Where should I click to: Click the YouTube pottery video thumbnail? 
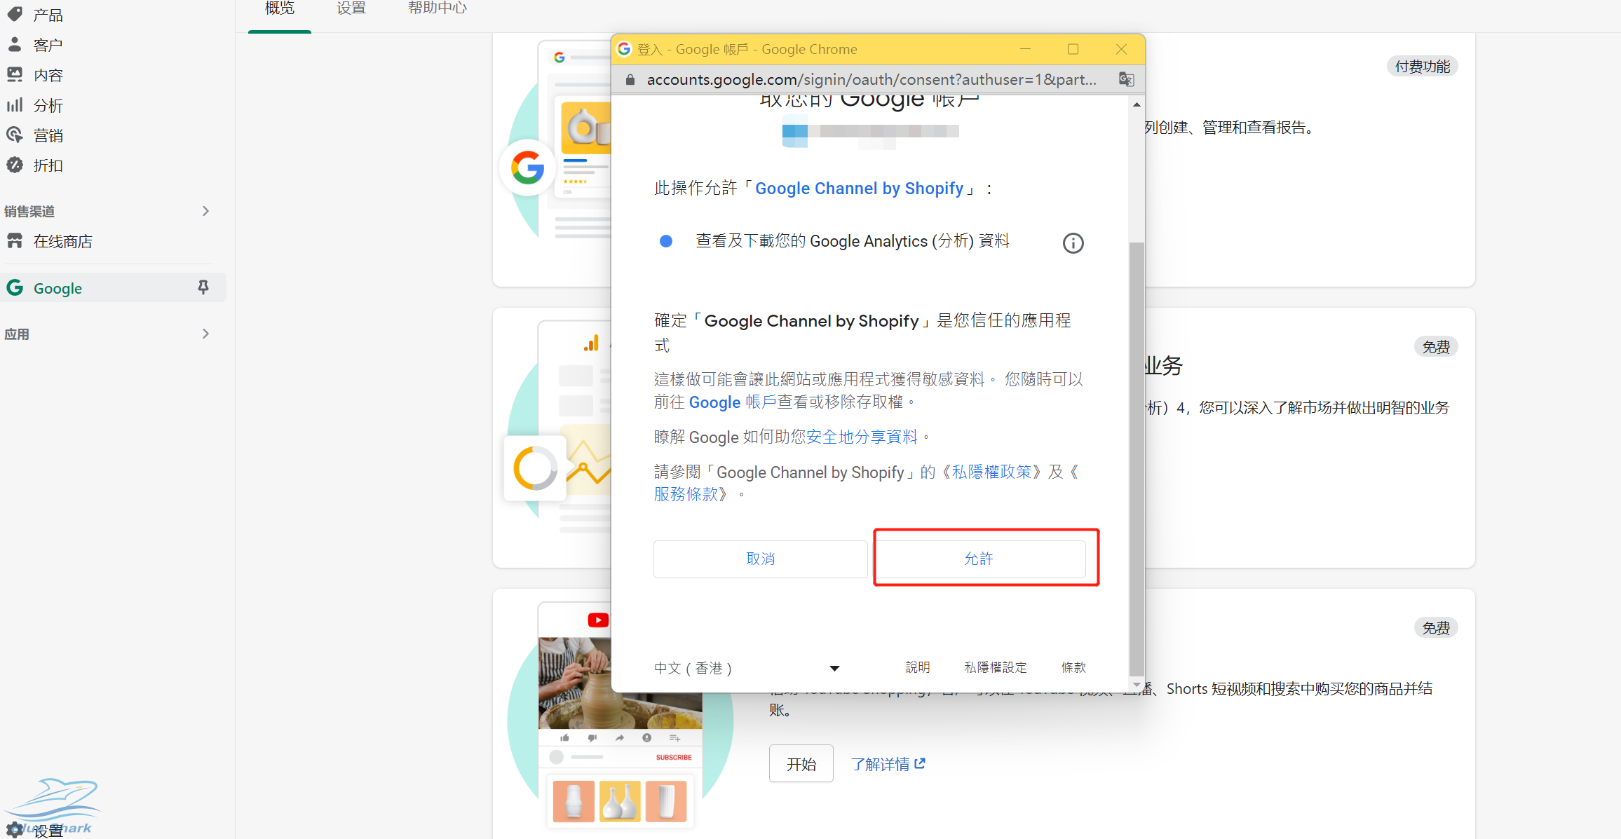pyautogui.click(x=620, y=683)
